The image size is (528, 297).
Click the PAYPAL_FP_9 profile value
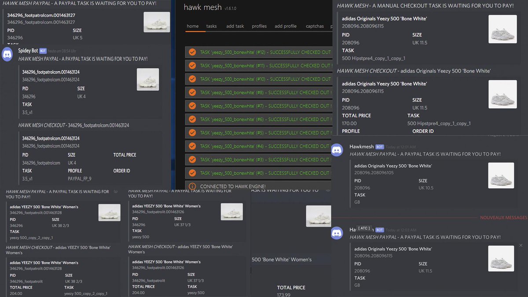(x=80, y=179)
